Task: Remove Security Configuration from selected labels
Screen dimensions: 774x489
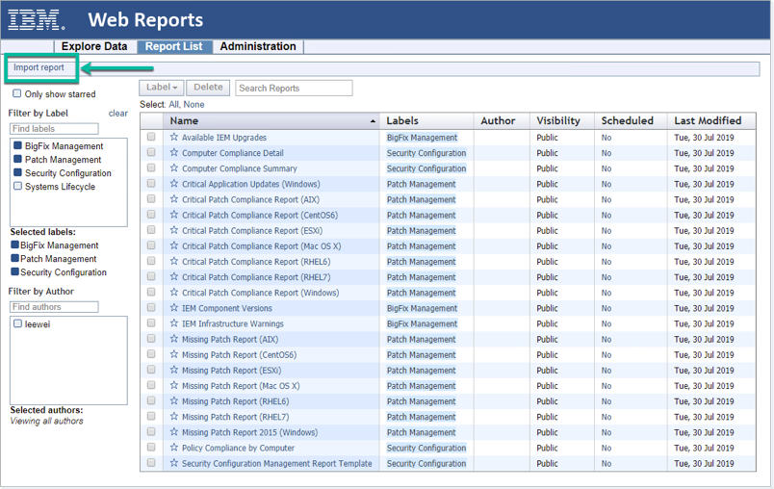Action: [14, 271]
